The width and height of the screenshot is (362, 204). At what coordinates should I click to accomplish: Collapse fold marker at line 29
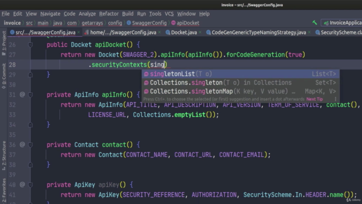[31, 75]
